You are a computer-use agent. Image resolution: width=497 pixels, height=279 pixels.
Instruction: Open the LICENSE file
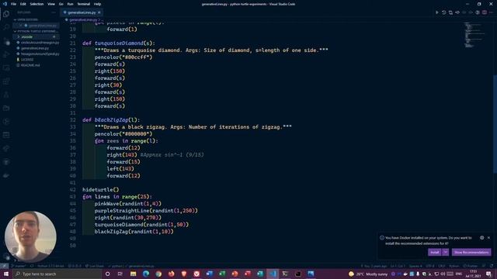coord(27,60)
